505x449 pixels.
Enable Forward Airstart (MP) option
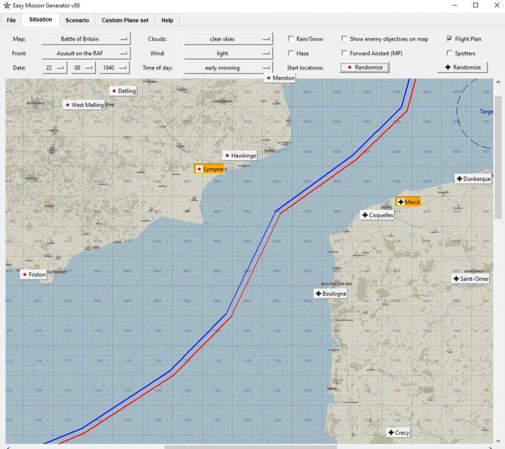[344, 53]
